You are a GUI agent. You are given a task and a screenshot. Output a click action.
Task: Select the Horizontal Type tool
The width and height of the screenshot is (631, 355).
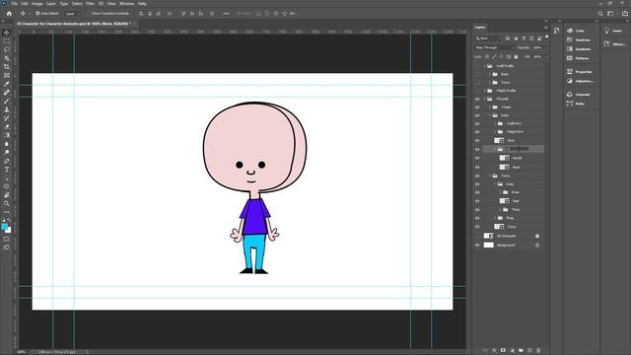(7, 170)
